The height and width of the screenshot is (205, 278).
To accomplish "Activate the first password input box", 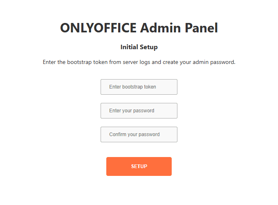I will point(139,111).
